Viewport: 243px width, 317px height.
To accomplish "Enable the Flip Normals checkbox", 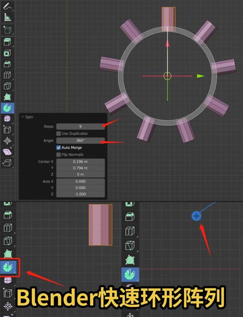I will 58,155.
